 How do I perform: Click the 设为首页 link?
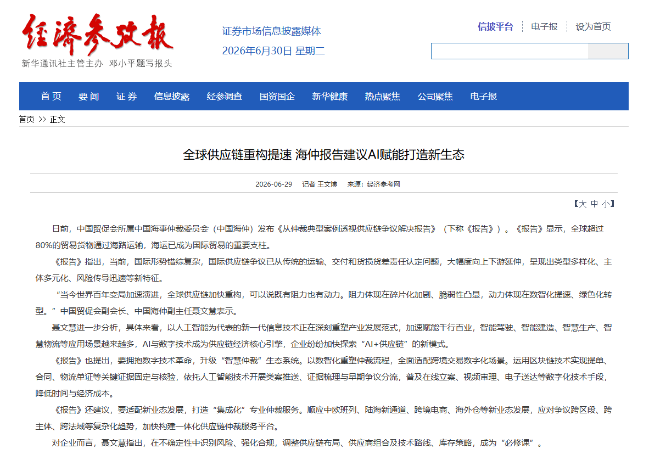click(593, 26)
